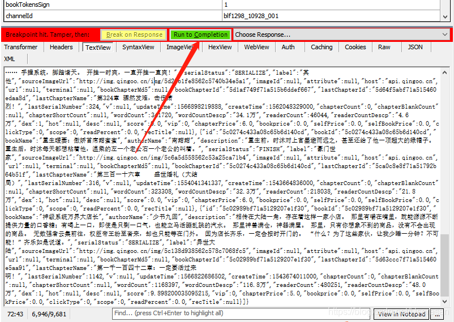Click the ellipsis button beside View in Notepad
This screenshot has height=322, width=454.
click(x=437, y=314)
